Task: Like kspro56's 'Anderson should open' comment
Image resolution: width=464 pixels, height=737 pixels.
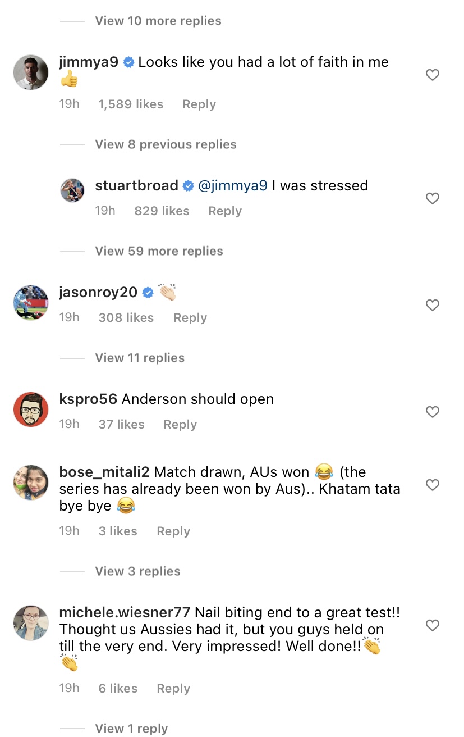Action: (x=432, y=412)
